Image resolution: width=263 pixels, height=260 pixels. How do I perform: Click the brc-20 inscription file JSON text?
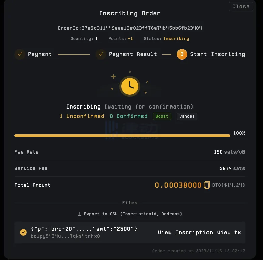(84, 229)
